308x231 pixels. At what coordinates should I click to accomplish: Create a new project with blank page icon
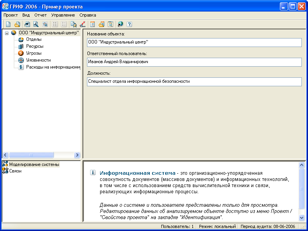(x=8, y=24)
